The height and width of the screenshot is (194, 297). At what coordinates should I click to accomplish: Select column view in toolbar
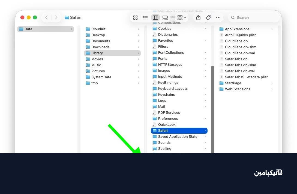point(155,18)
